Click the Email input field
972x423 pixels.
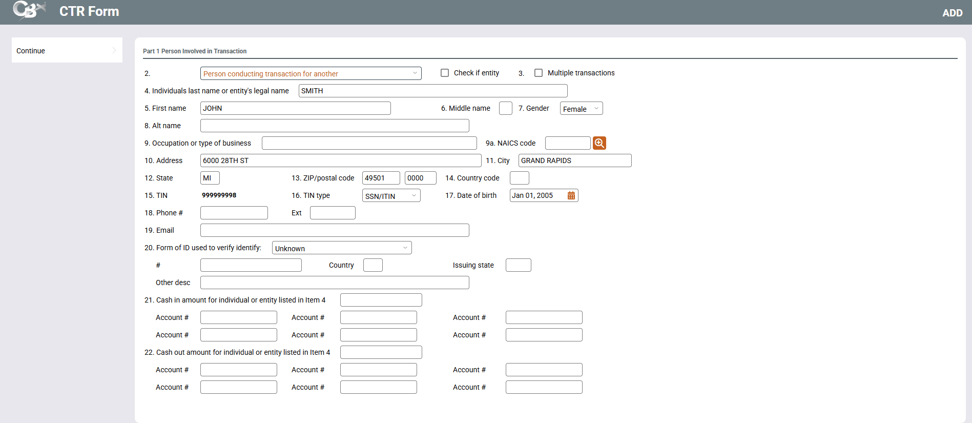pos(334,230)
